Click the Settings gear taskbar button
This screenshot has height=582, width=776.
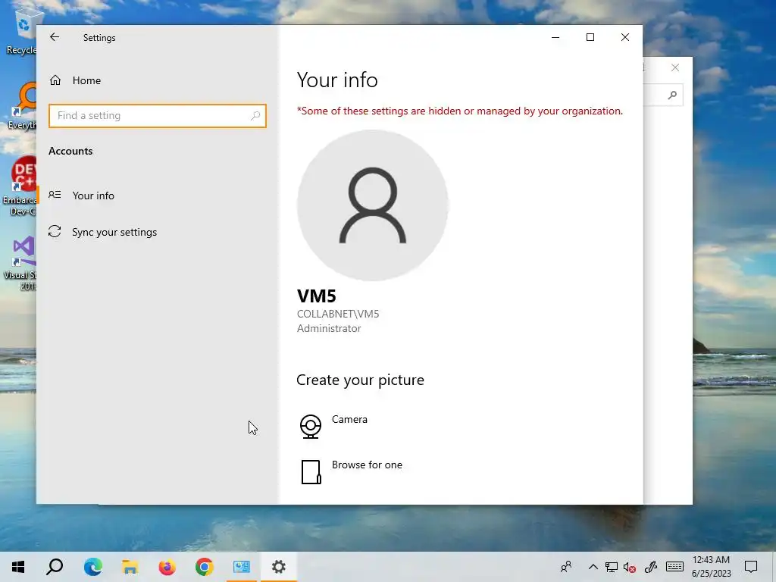(x=279, y=567)
